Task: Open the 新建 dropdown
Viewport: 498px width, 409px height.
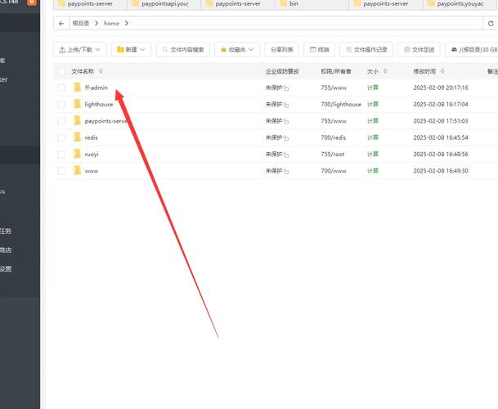Action: [x=131, y=50]
